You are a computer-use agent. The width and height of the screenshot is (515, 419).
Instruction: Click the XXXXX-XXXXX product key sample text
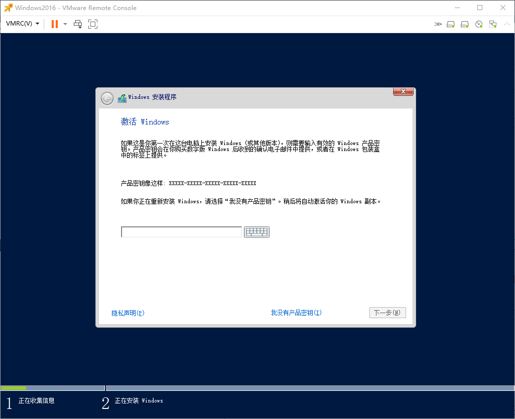[212, 183]
